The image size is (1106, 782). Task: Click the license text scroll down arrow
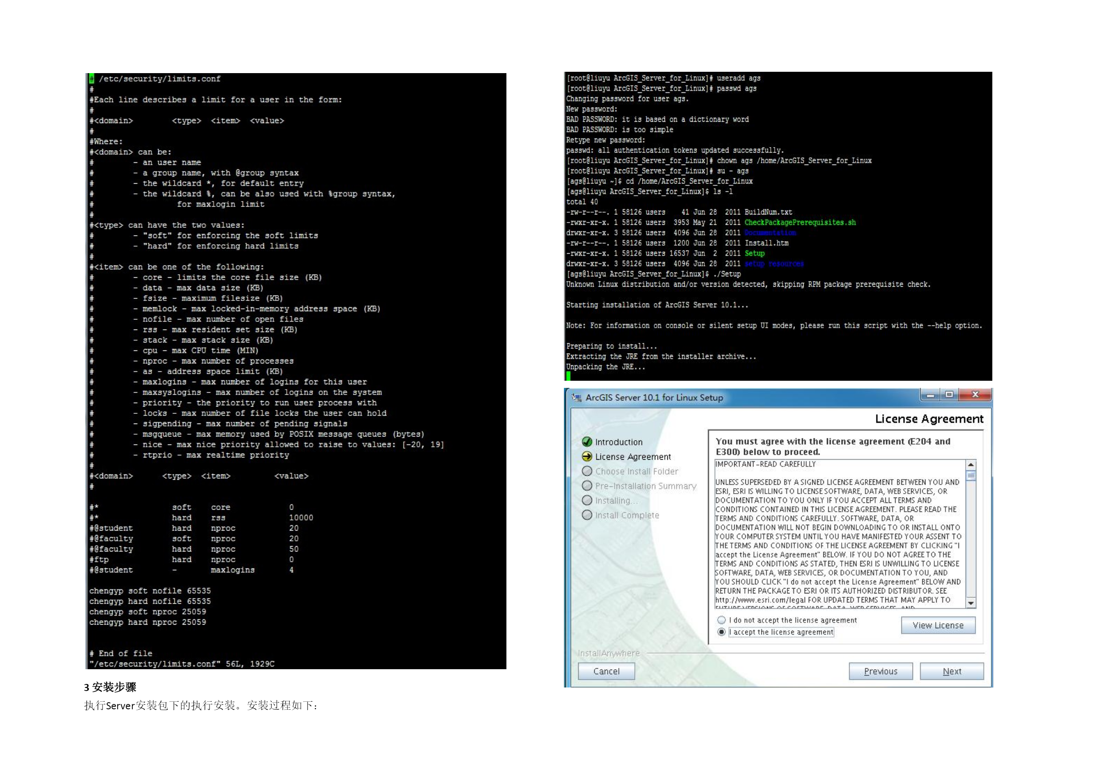tap(971, 603)
